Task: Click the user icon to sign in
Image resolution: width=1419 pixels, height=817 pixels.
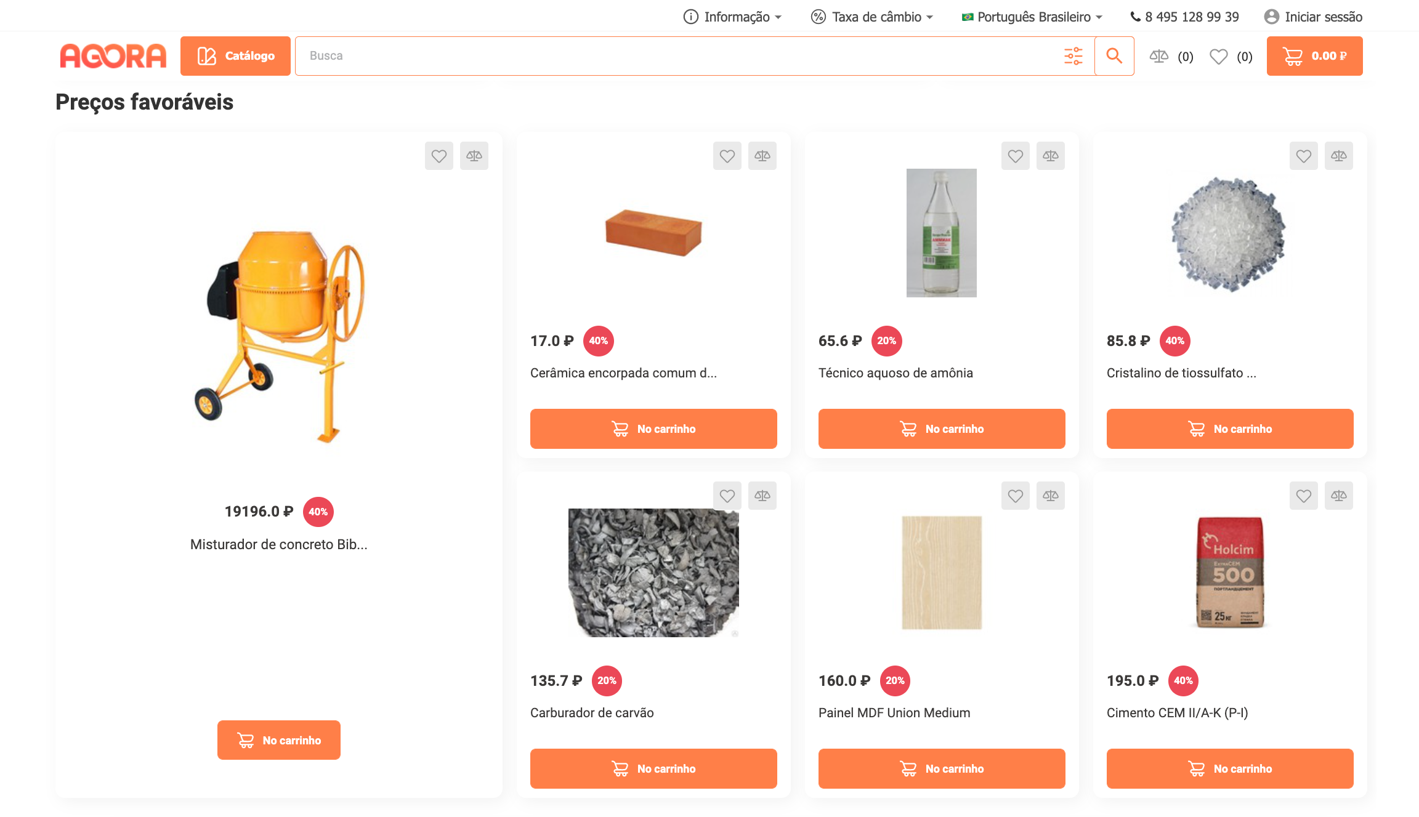Action: (x=1271, y=17)
